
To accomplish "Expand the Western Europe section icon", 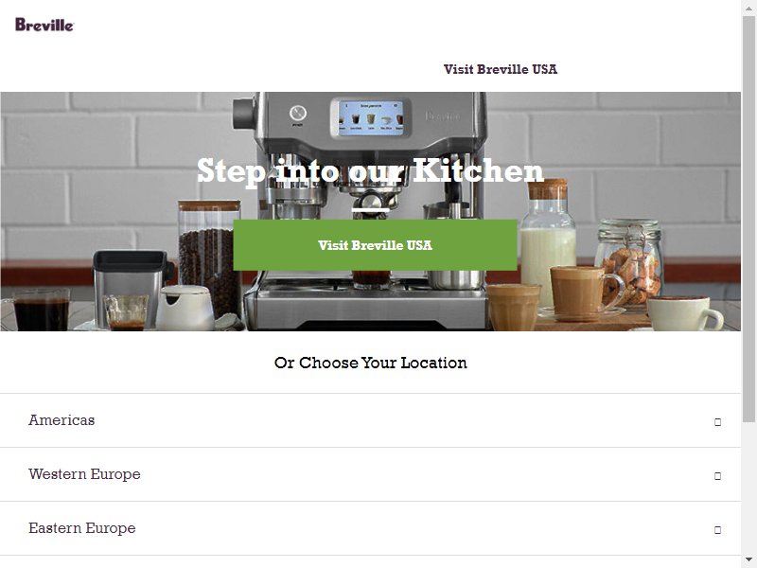I will (717, 476).
